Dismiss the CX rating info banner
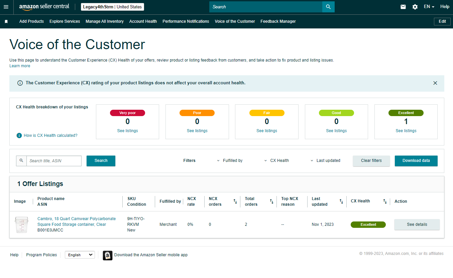Viewport: 453px width, 278px height. coord(435,83)
